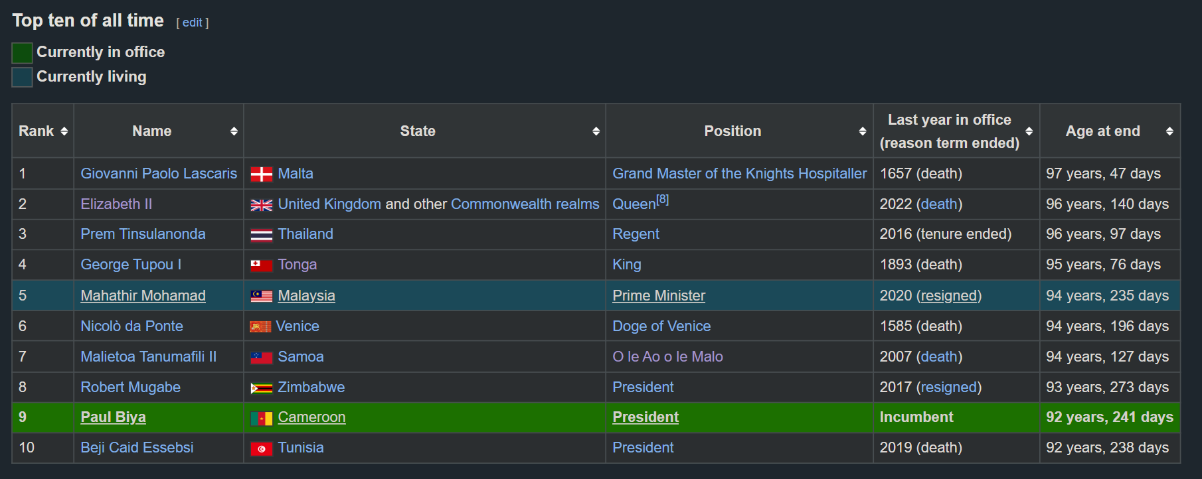Click the dark green Currently in office swatch
The image size is (1202, 479).
(x=22, y=52)
